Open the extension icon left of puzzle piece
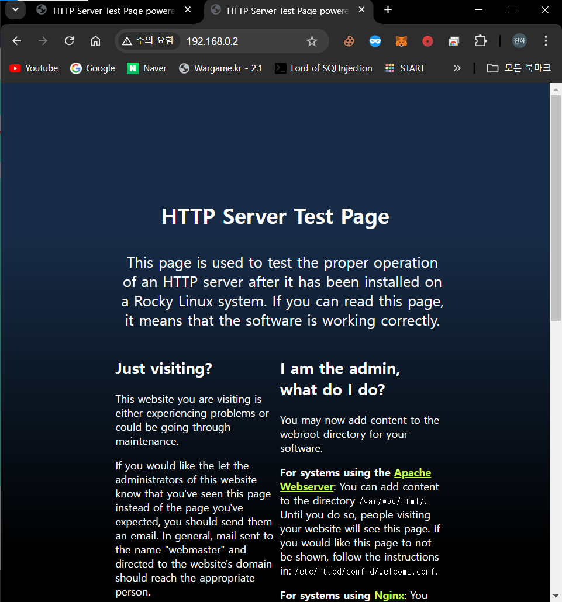Viewport: 562px width, 602px height. pos(454,41)
